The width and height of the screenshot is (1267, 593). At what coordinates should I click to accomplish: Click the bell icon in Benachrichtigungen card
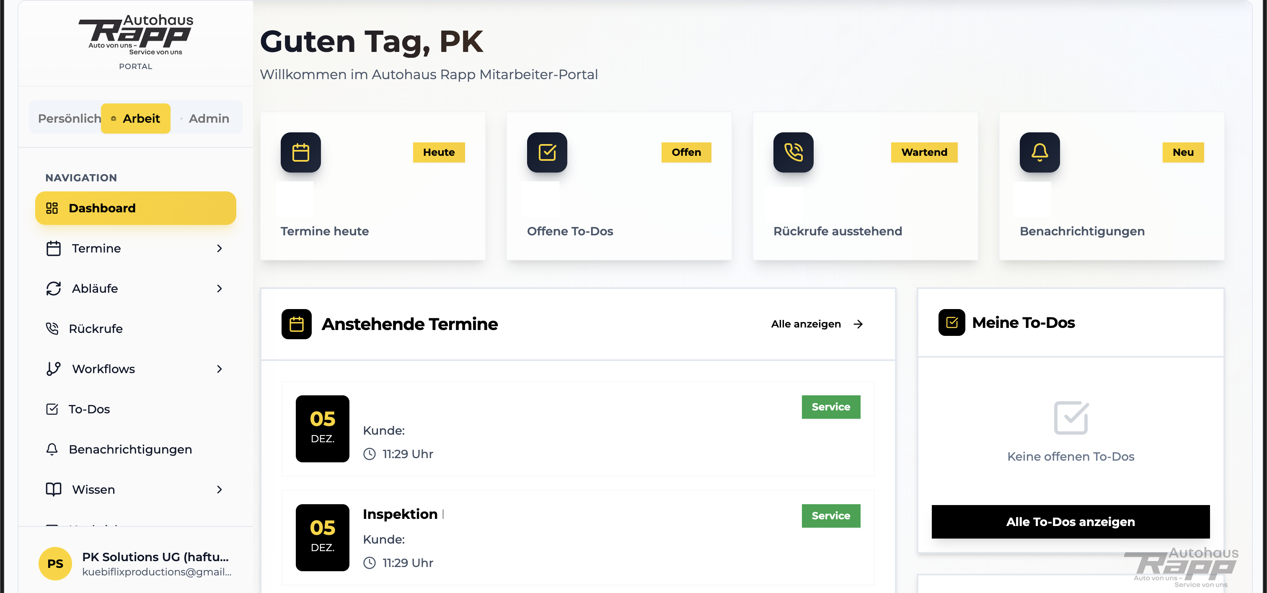(1039, 152)
